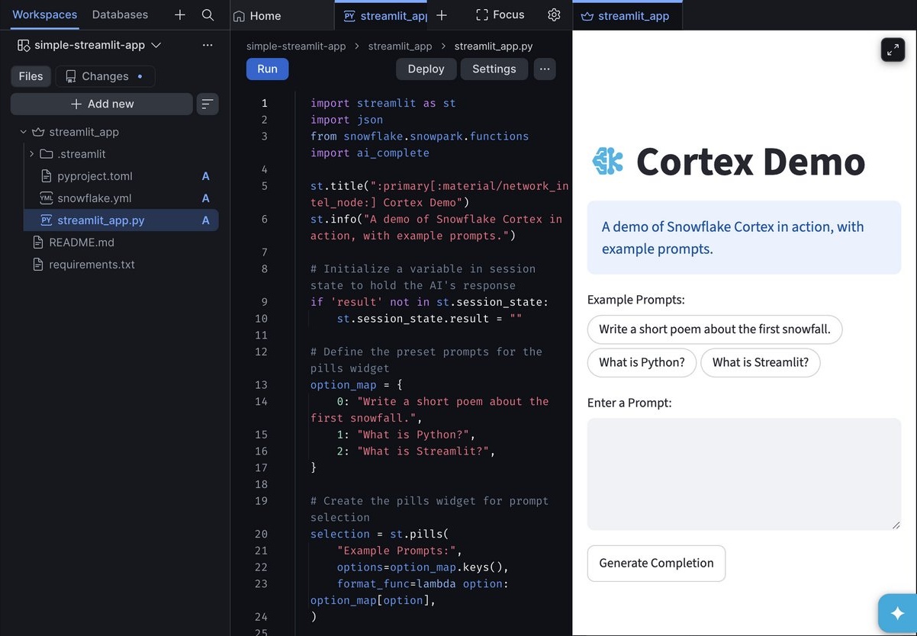Click the .streamlit folder icon
The image size is (917, 636).
click(47, 154)
